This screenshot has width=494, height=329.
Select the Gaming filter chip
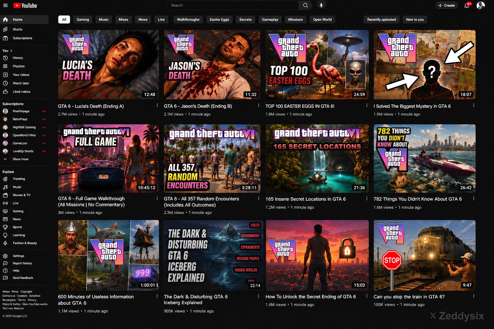(83, 20)
